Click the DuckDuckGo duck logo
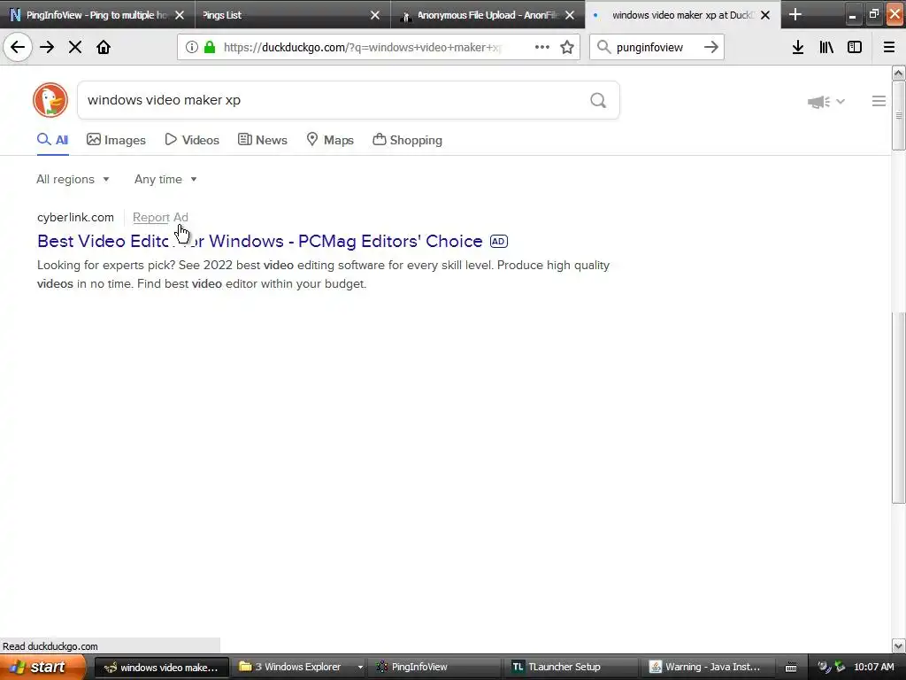 click(50, 100)
